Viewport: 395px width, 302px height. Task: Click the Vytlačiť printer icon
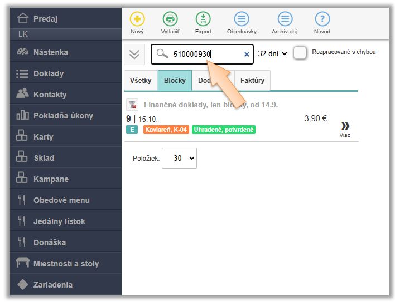pos(170,19)
